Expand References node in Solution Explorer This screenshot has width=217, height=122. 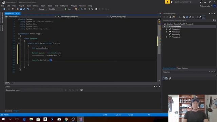click(166, 32)
